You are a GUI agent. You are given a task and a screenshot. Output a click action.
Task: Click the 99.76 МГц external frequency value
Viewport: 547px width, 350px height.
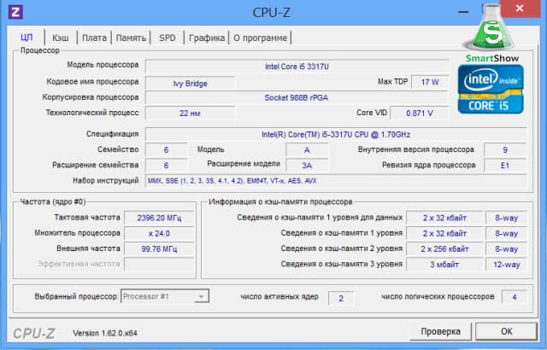(159, 249)
